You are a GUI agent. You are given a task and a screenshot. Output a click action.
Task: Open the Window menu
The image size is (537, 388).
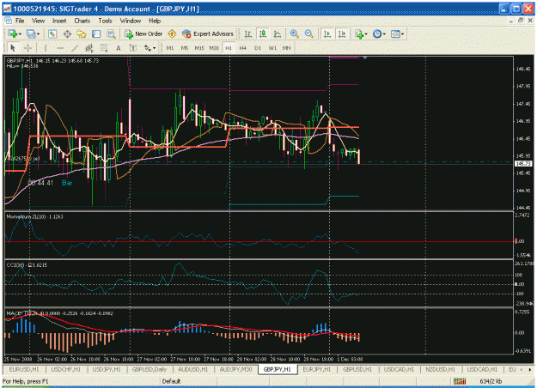pyautogui.click(x=131, y=21)
